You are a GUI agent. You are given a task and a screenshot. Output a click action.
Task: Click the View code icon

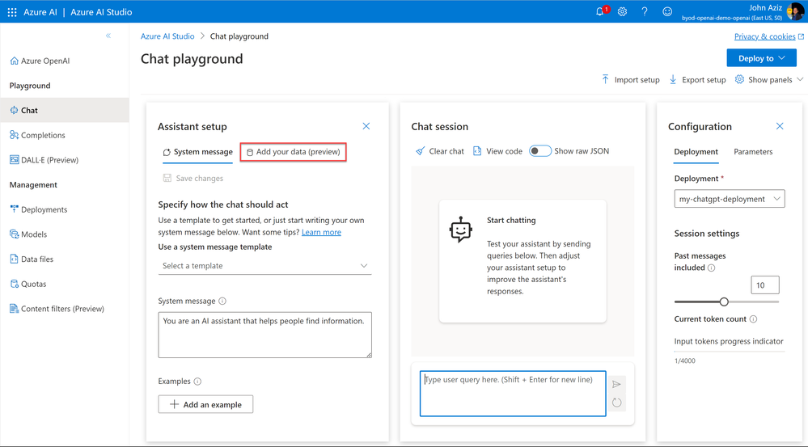(477, 151)
